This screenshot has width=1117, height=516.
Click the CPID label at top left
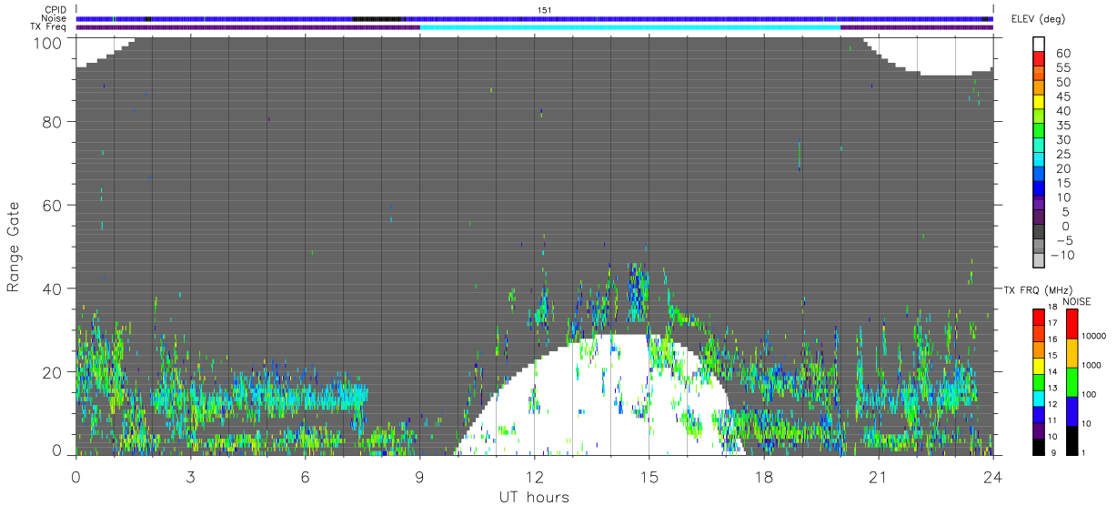pos(55,10)
